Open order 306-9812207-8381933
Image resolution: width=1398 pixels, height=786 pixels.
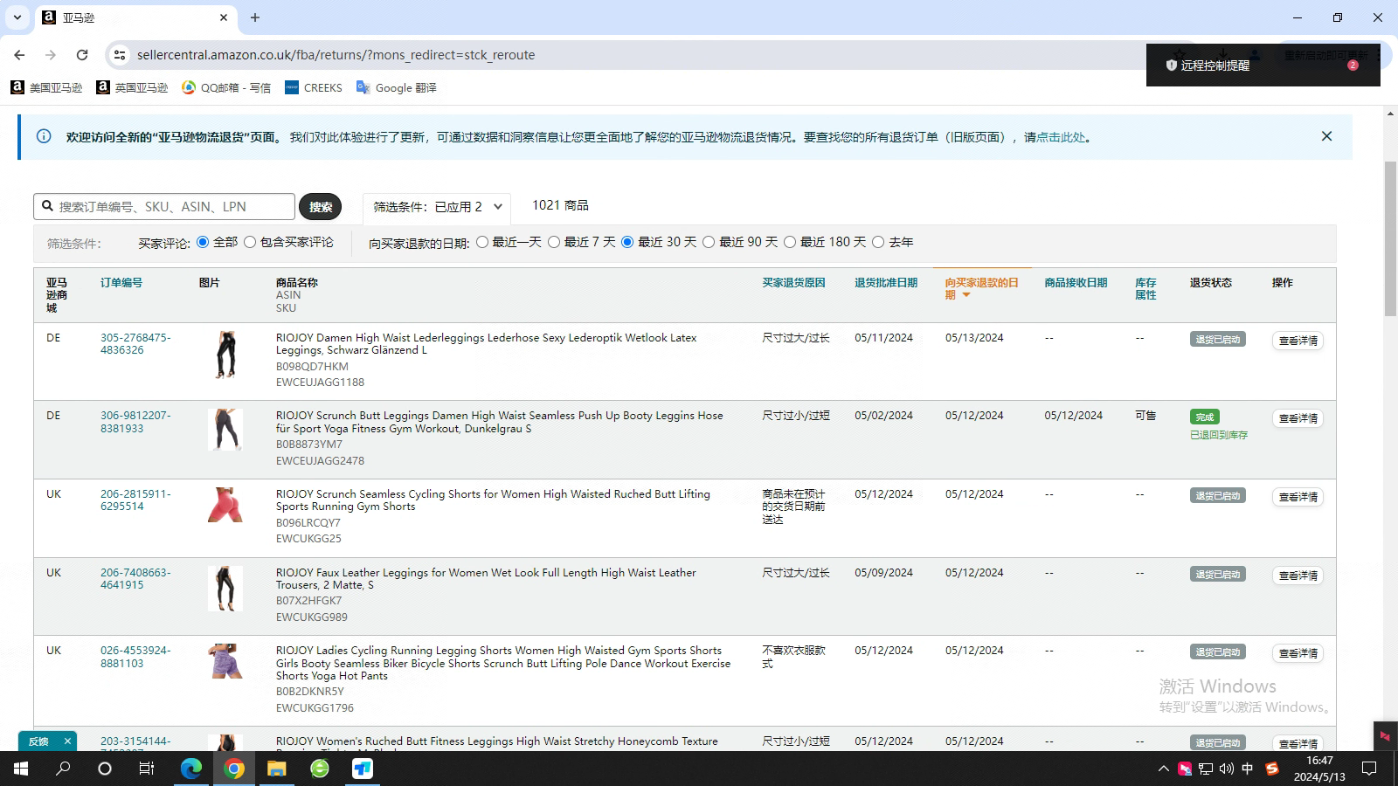pyautogui.click(x=135, y=422)
